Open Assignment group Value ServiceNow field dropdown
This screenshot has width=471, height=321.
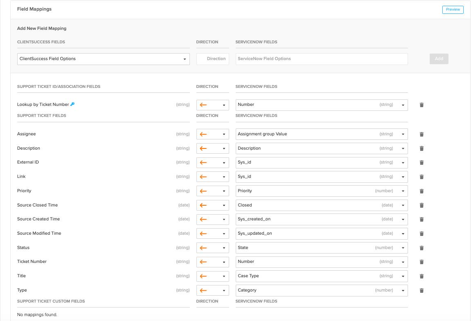tap(322, 134)
